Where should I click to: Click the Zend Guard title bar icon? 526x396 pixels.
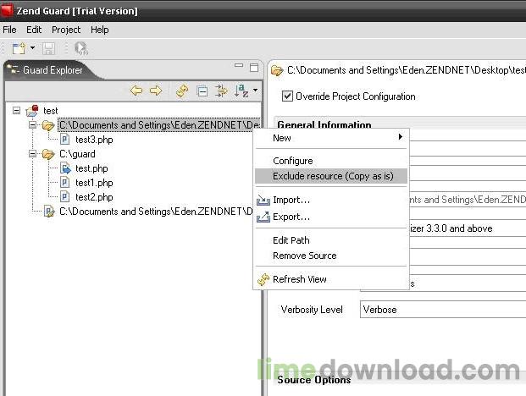pyautogui.click(x=7, y=10)
